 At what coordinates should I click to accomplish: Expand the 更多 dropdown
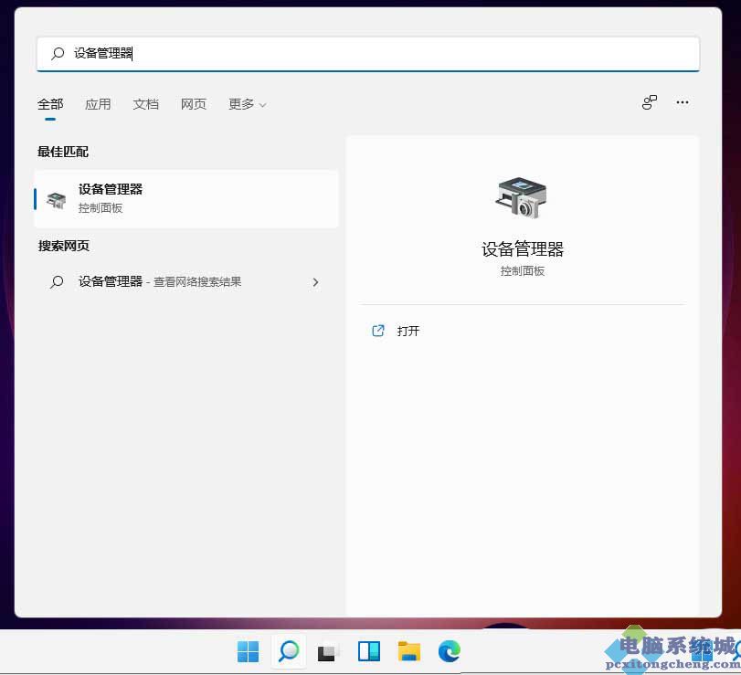(x=248, y=104)
